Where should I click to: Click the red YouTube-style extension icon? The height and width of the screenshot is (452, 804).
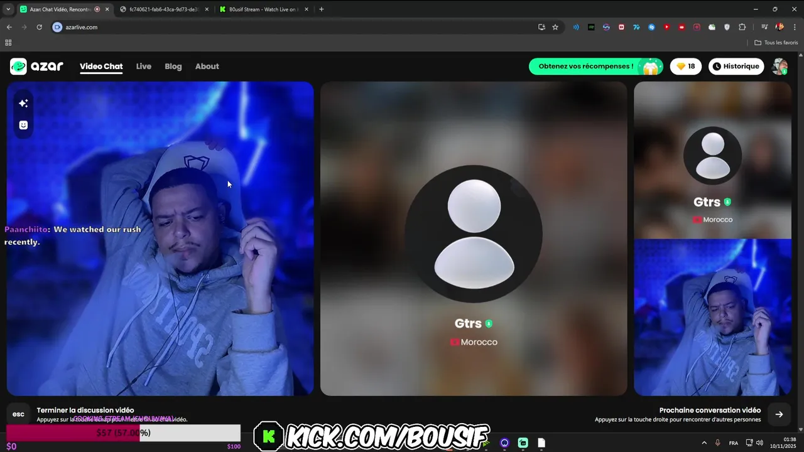[666, 27]
